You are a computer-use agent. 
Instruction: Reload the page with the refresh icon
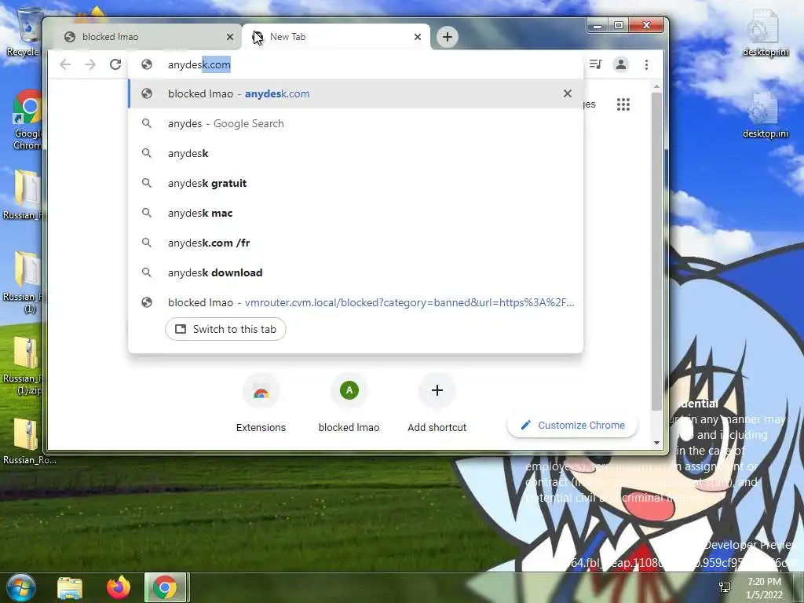pyautogui.click(x=115, y=64)
